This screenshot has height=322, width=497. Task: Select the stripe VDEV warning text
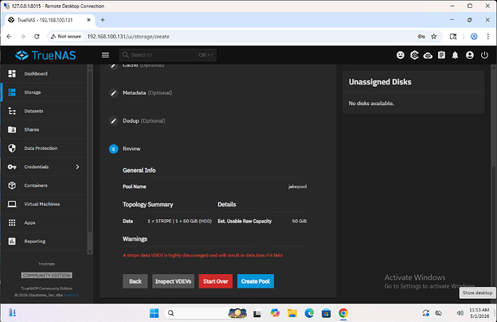tap(202, 255)
